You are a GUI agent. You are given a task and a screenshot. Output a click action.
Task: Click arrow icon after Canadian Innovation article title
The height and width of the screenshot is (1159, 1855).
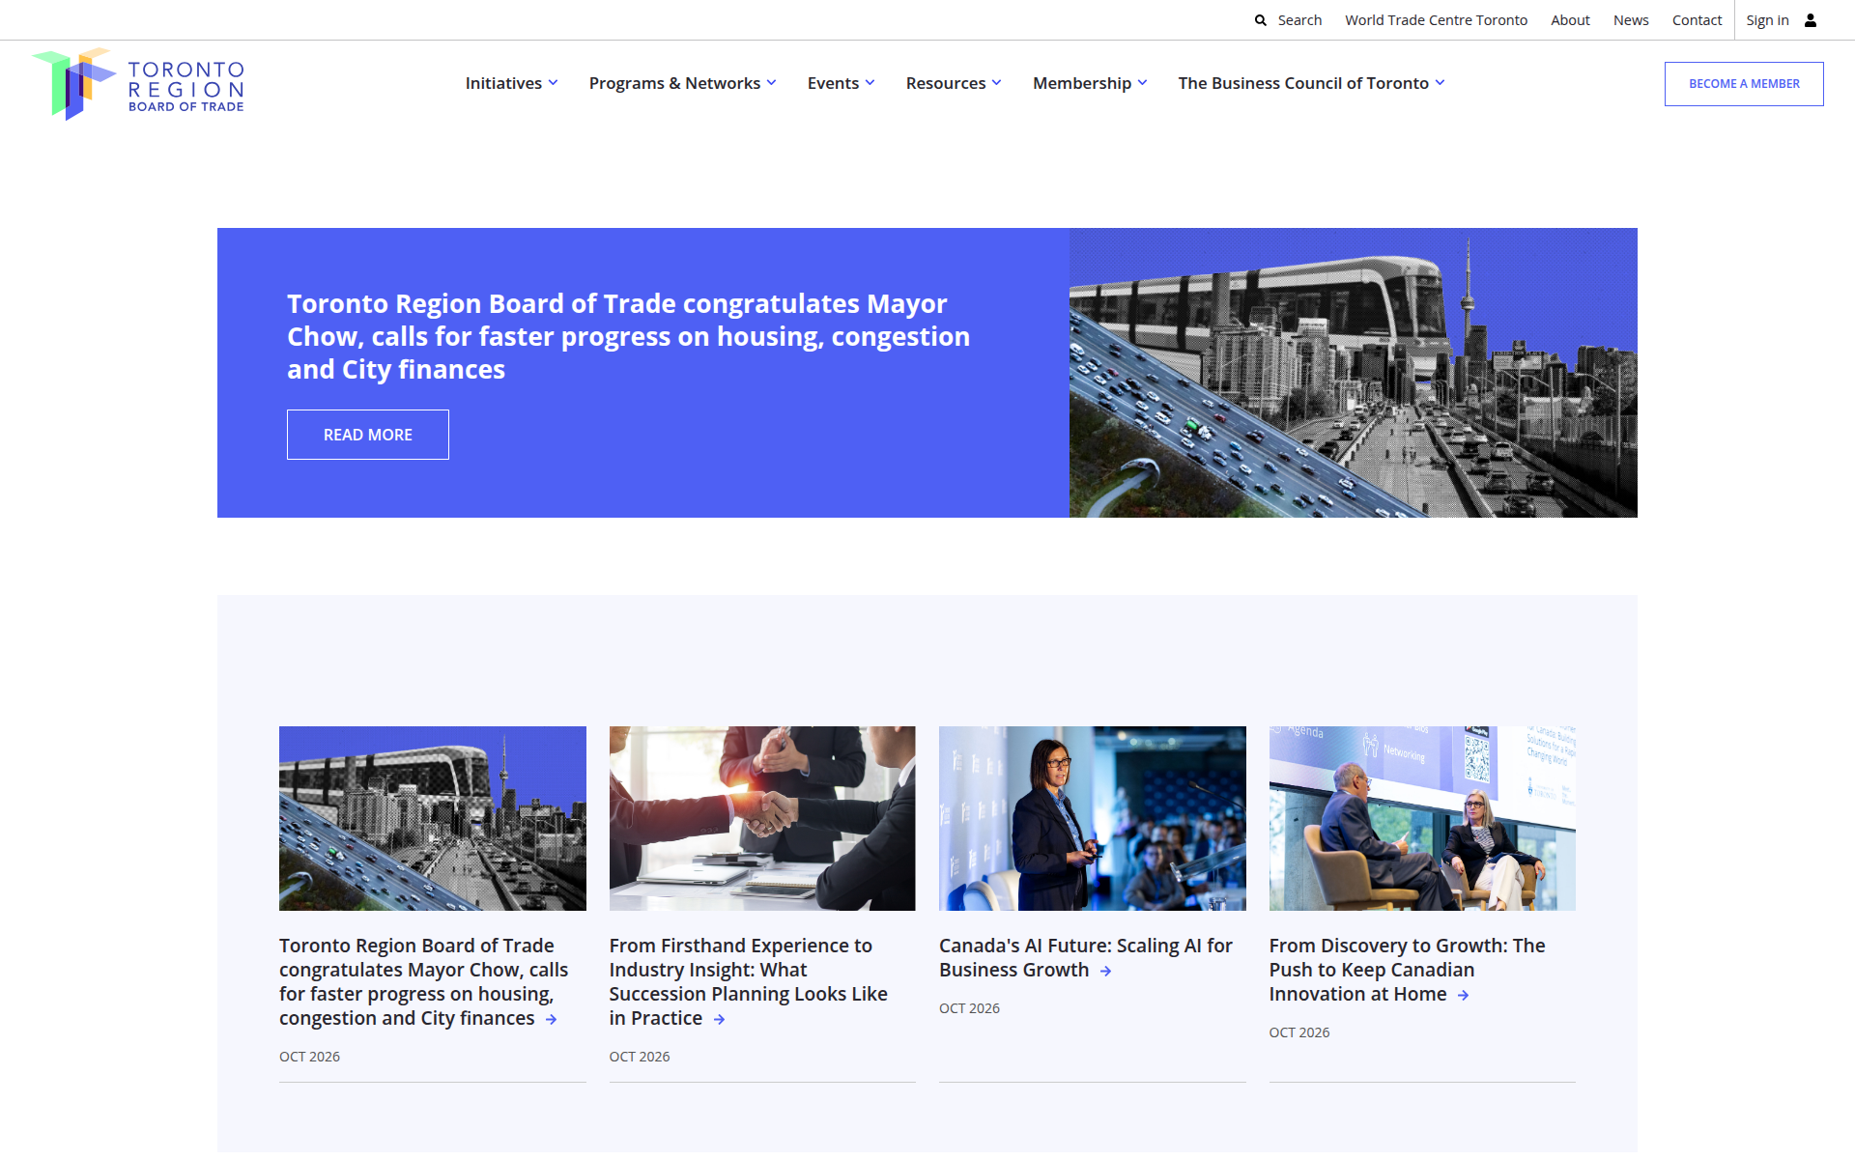[x=1463, y=996]
